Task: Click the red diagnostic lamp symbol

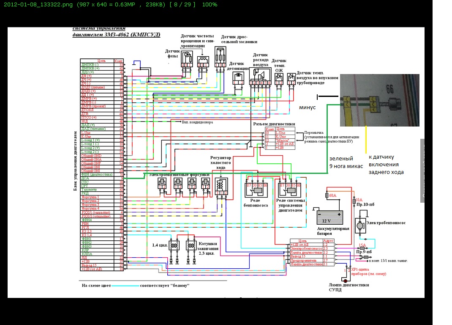Action: tap(345, 281)
